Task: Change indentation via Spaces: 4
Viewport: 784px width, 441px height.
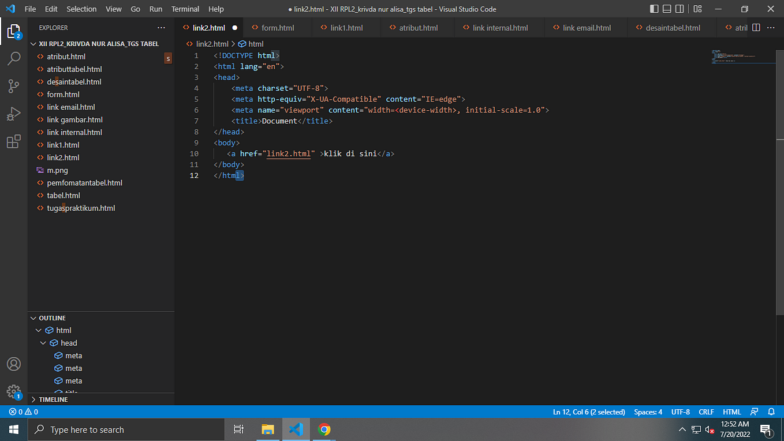Action: (x=648, y=412)
